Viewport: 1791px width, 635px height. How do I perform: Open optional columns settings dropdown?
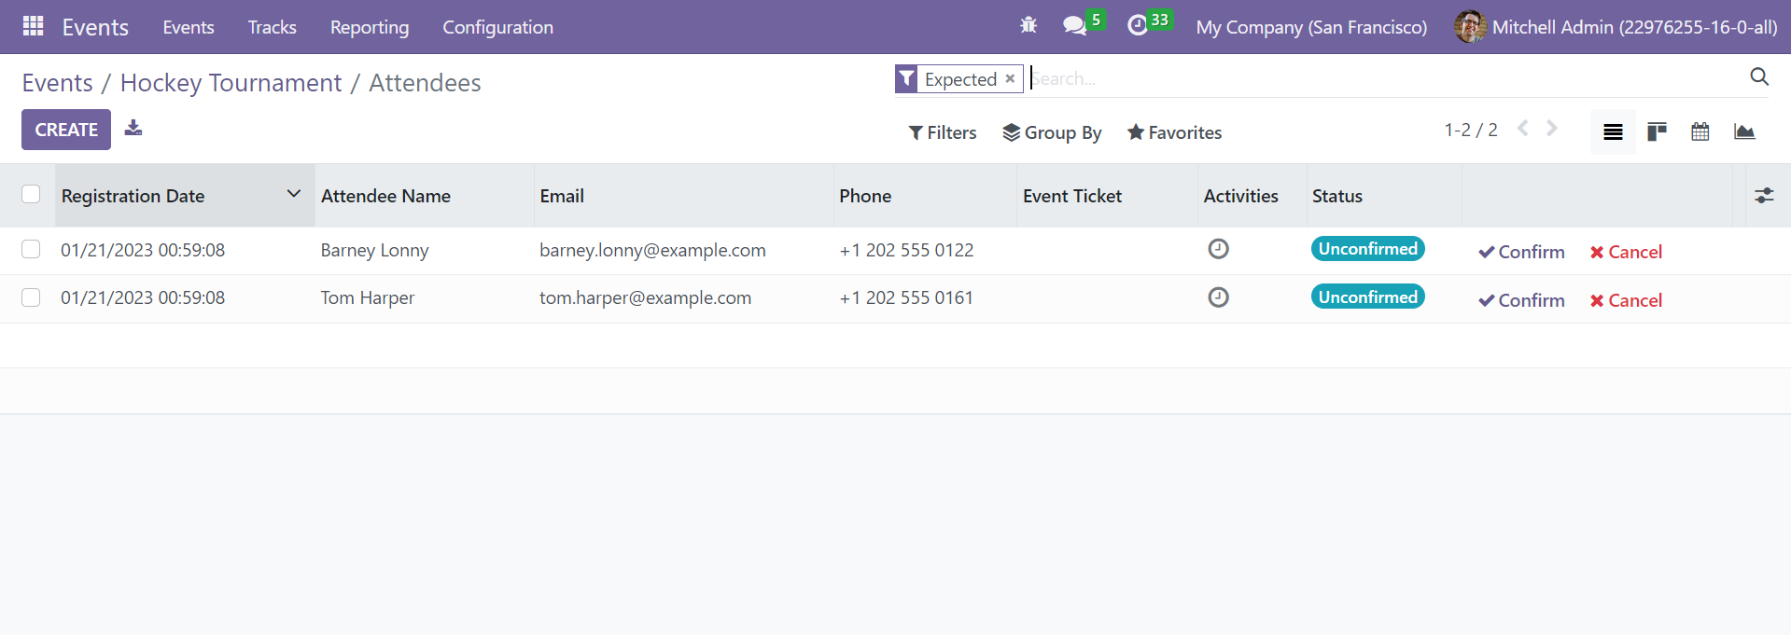1764,195
